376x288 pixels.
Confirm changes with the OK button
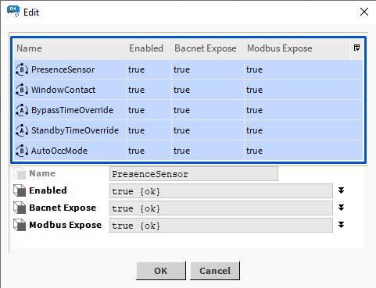[x=161, y=271]
